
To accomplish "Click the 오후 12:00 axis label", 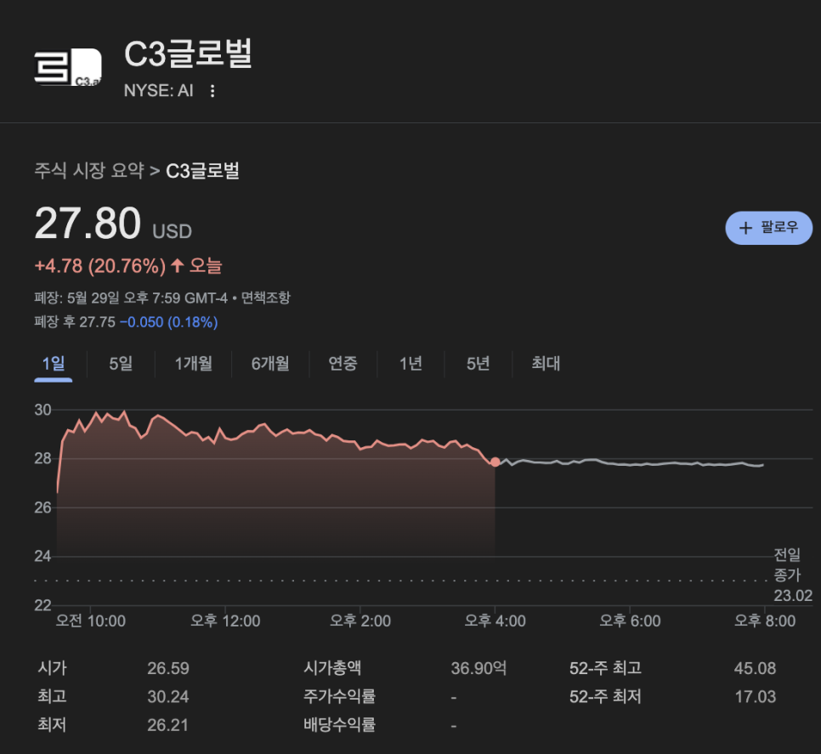I will click(x=225, y=621).
